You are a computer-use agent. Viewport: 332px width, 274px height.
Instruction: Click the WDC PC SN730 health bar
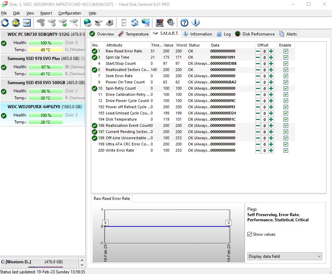click(x=46, y=43)
